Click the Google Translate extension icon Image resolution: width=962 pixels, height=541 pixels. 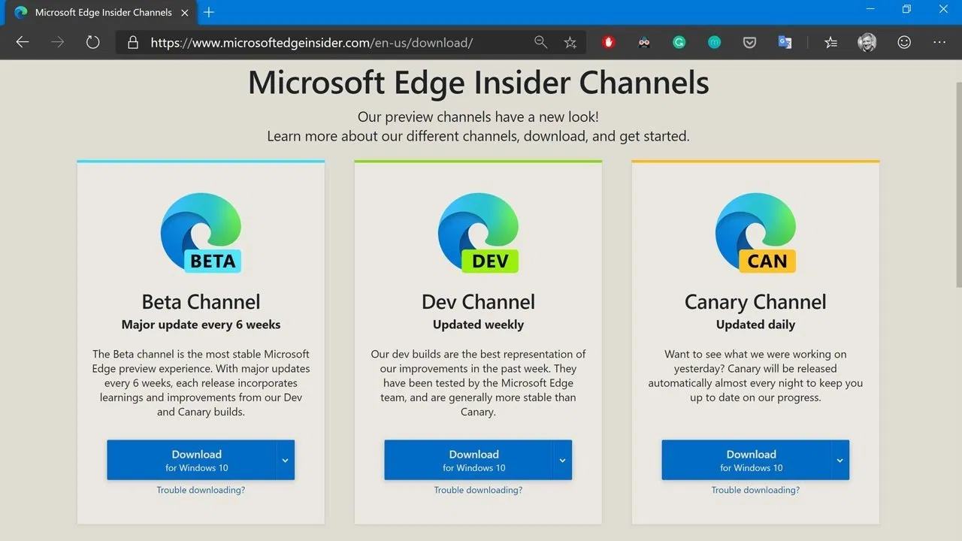[x=785, y=42]
